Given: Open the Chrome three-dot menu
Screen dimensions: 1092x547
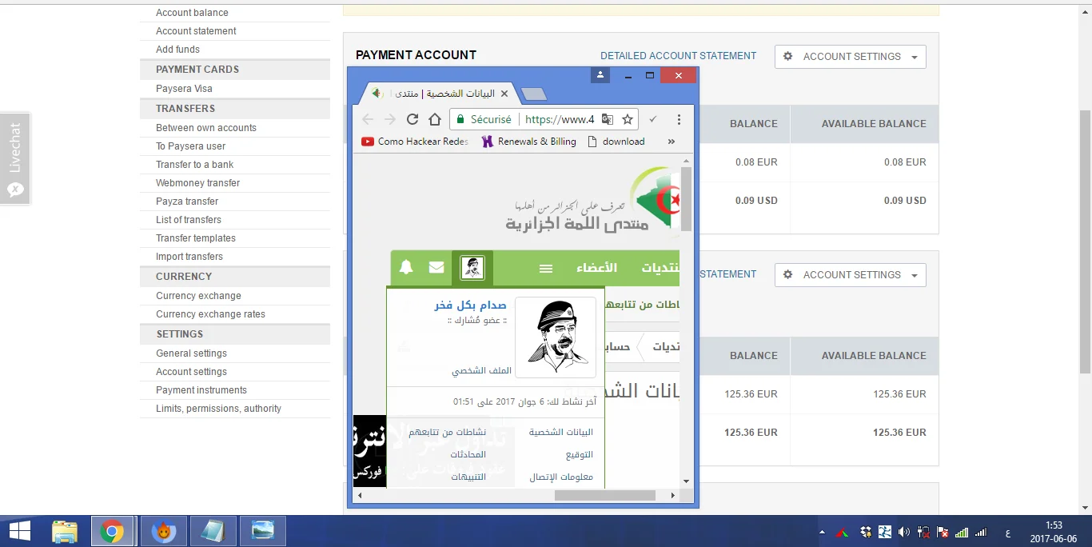Looking at the screenshot, I should pyautogui.click(x=679, y=119).
